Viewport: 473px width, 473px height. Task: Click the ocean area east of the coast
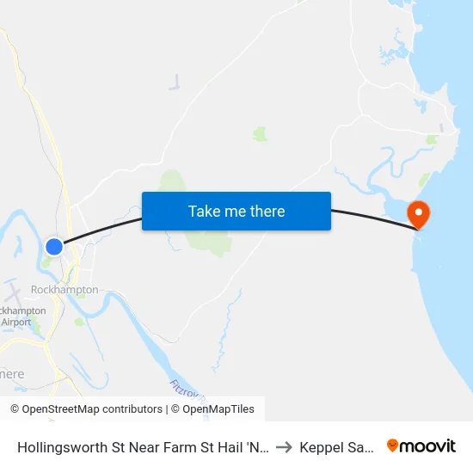point(450,272)
